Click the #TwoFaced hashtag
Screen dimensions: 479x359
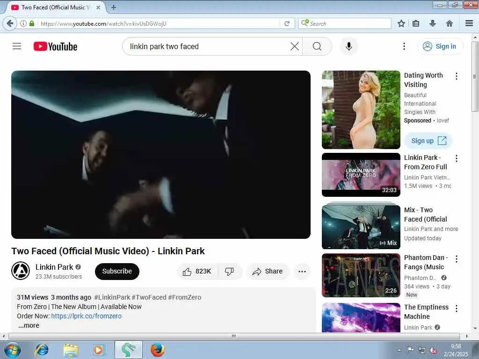[x=149, y=297]
